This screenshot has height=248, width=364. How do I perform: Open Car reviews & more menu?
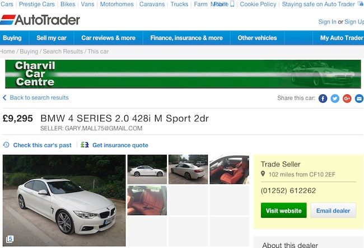(x=109, y=38)
